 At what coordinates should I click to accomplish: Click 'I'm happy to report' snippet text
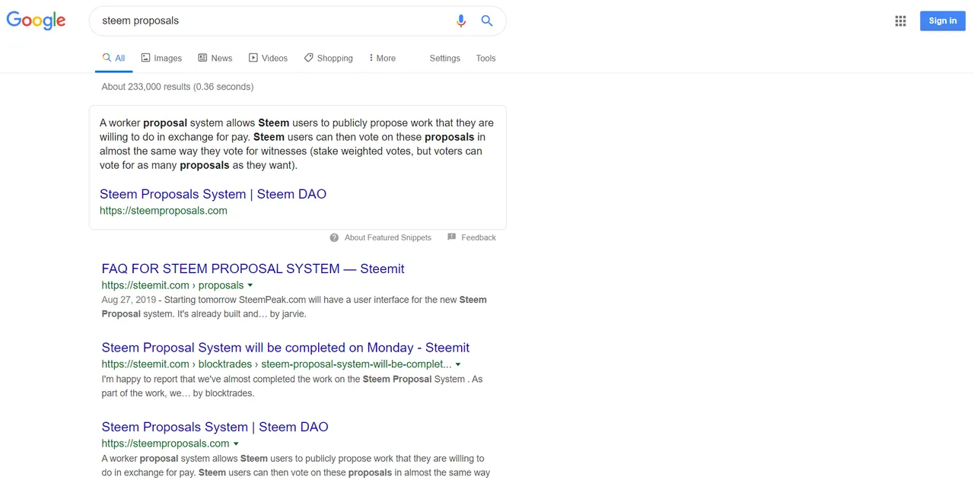coord(292,386)
